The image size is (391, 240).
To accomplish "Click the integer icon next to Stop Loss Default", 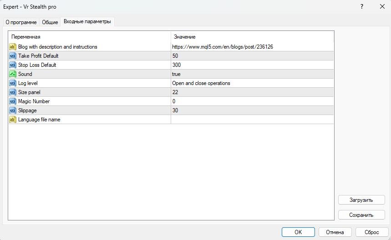I will [12, 65].
